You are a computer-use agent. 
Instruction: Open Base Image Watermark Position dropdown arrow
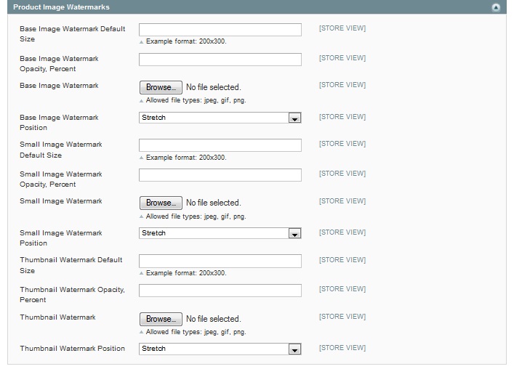coord(294,118)
